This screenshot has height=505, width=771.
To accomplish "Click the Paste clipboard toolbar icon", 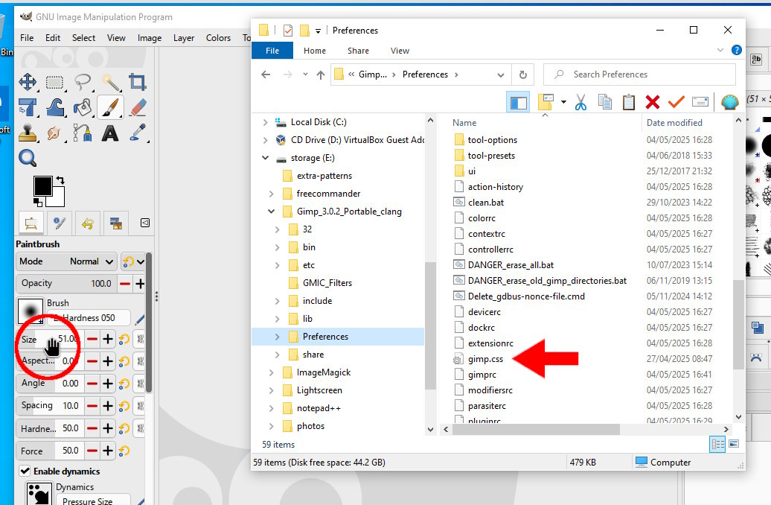I will pyautogui.click(x=628, y=102).
